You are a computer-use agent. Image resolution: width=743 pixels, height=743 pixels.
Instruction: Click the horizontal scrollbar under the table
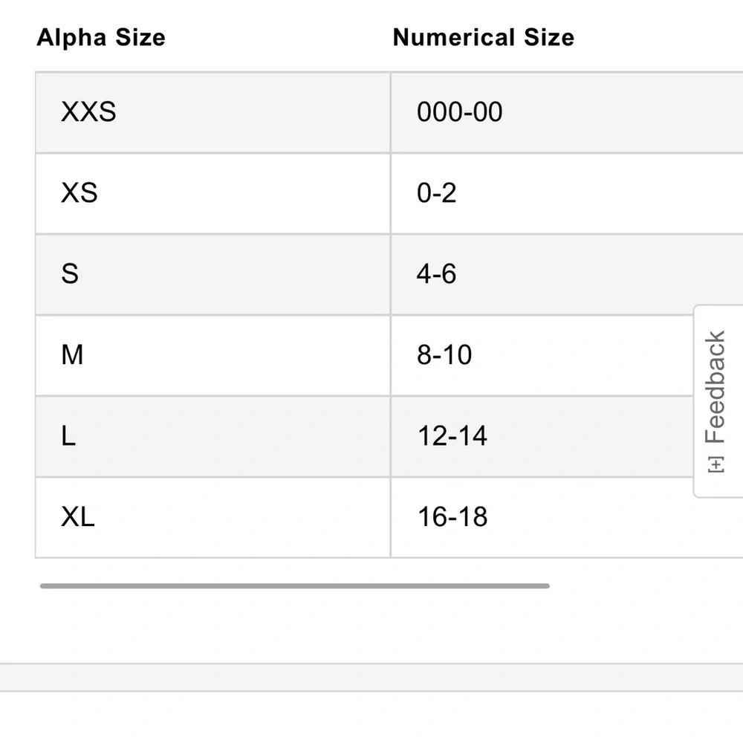coord(294,586)
